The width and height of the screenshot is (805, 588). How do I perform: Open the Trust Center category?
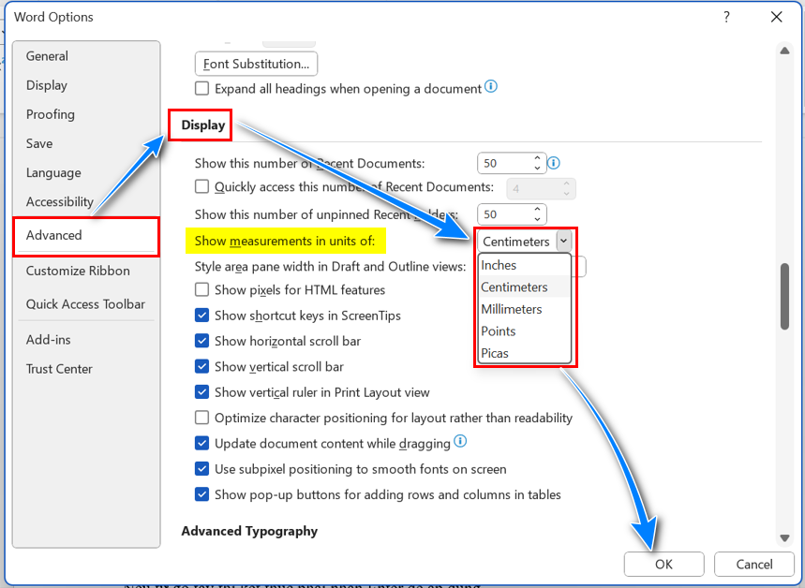pos(86,369)
